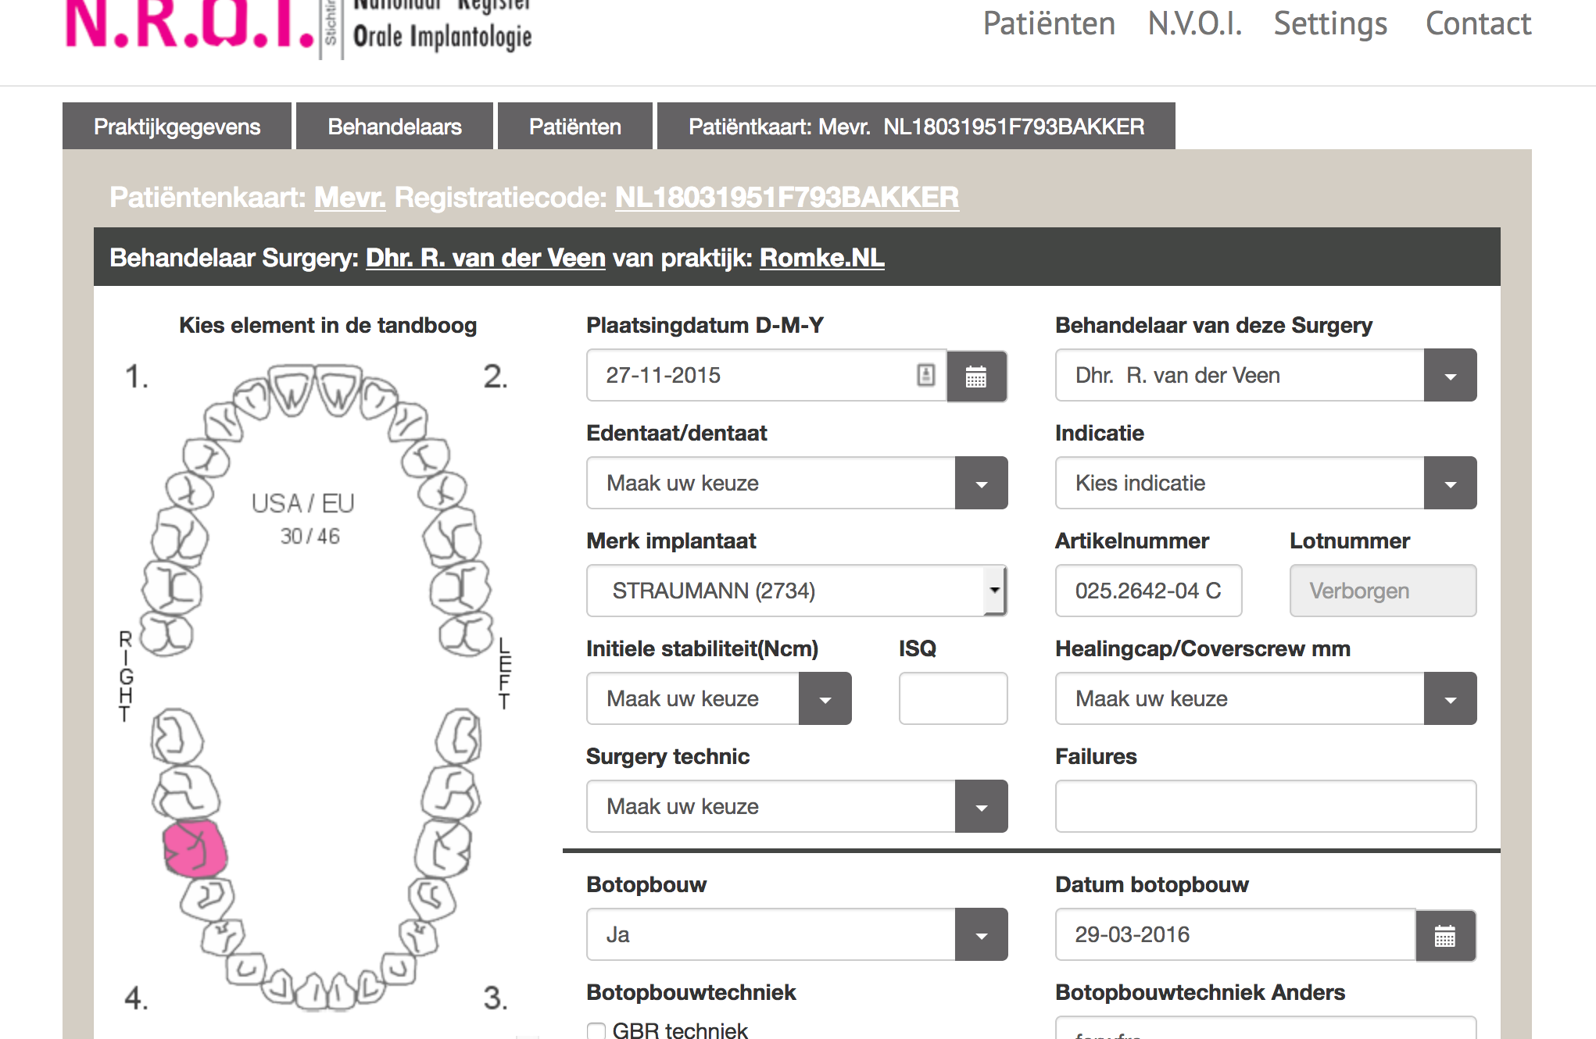
Task: Follow the Romke.NL practice link
Action: [821, 258]
